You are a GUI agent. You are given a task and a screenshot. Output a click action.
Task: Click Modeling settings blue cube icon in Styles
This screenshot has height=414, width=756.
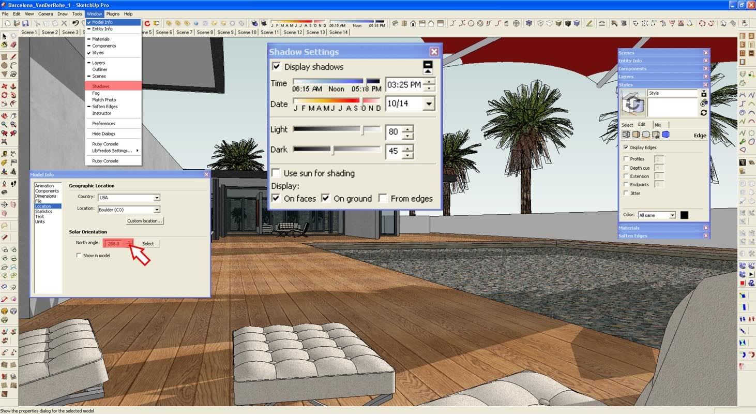point(666,135)
